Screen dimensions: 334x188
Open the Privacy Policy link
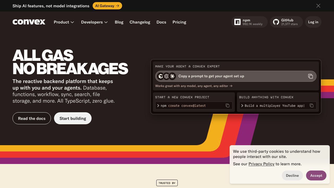[261, 164]
